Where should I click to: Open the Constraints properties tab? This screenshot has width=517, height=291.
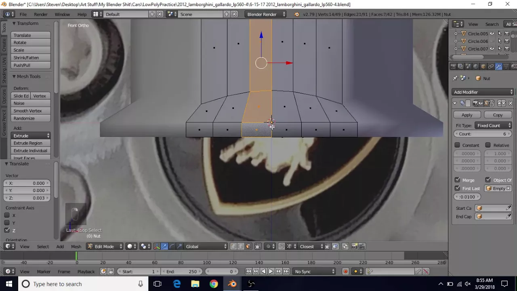pos(491,67)
